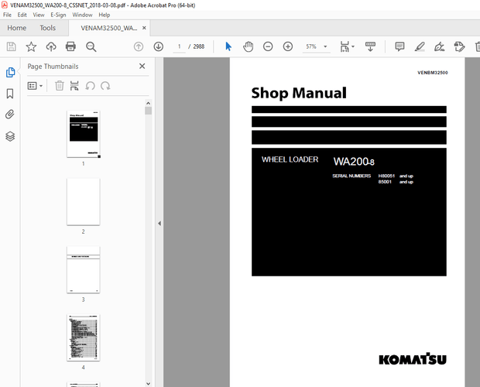Click the WA200-8 model text
The height and width of the screenshot is (387, 480).
pos(354,161)
